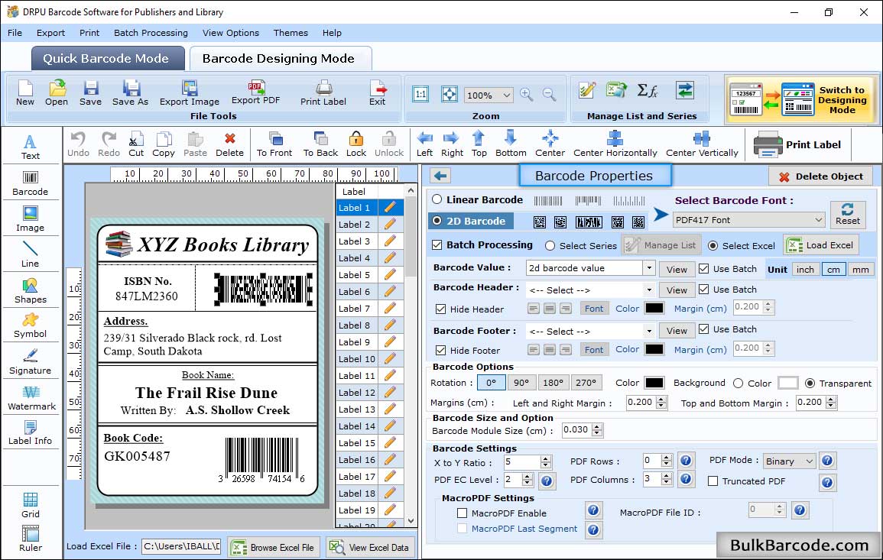This screenshot has width=883, height=560.
Task: Click the View Excel Data button
Action: [369, 547]
